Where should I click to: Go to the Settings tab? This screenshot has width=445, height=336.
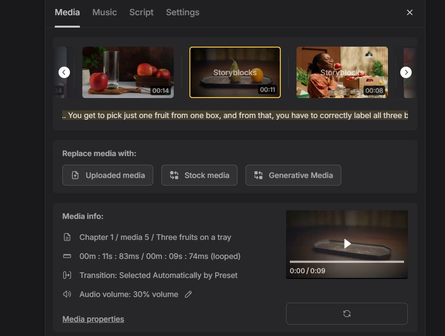(x=182, y=12)
